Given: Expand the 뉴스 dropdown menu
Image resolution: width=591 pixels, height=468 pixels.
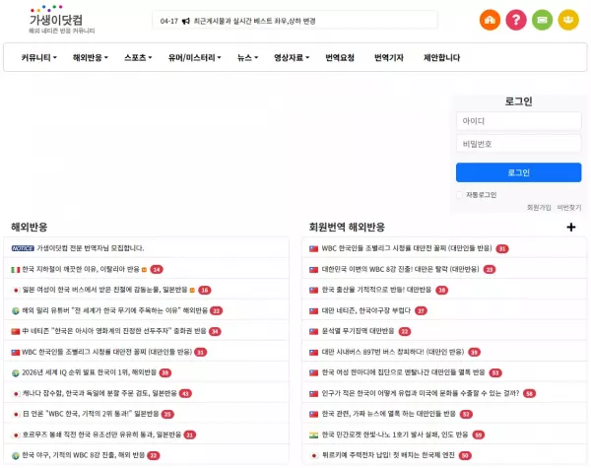Looking at the screenshot, I should (x=247, y=58).
